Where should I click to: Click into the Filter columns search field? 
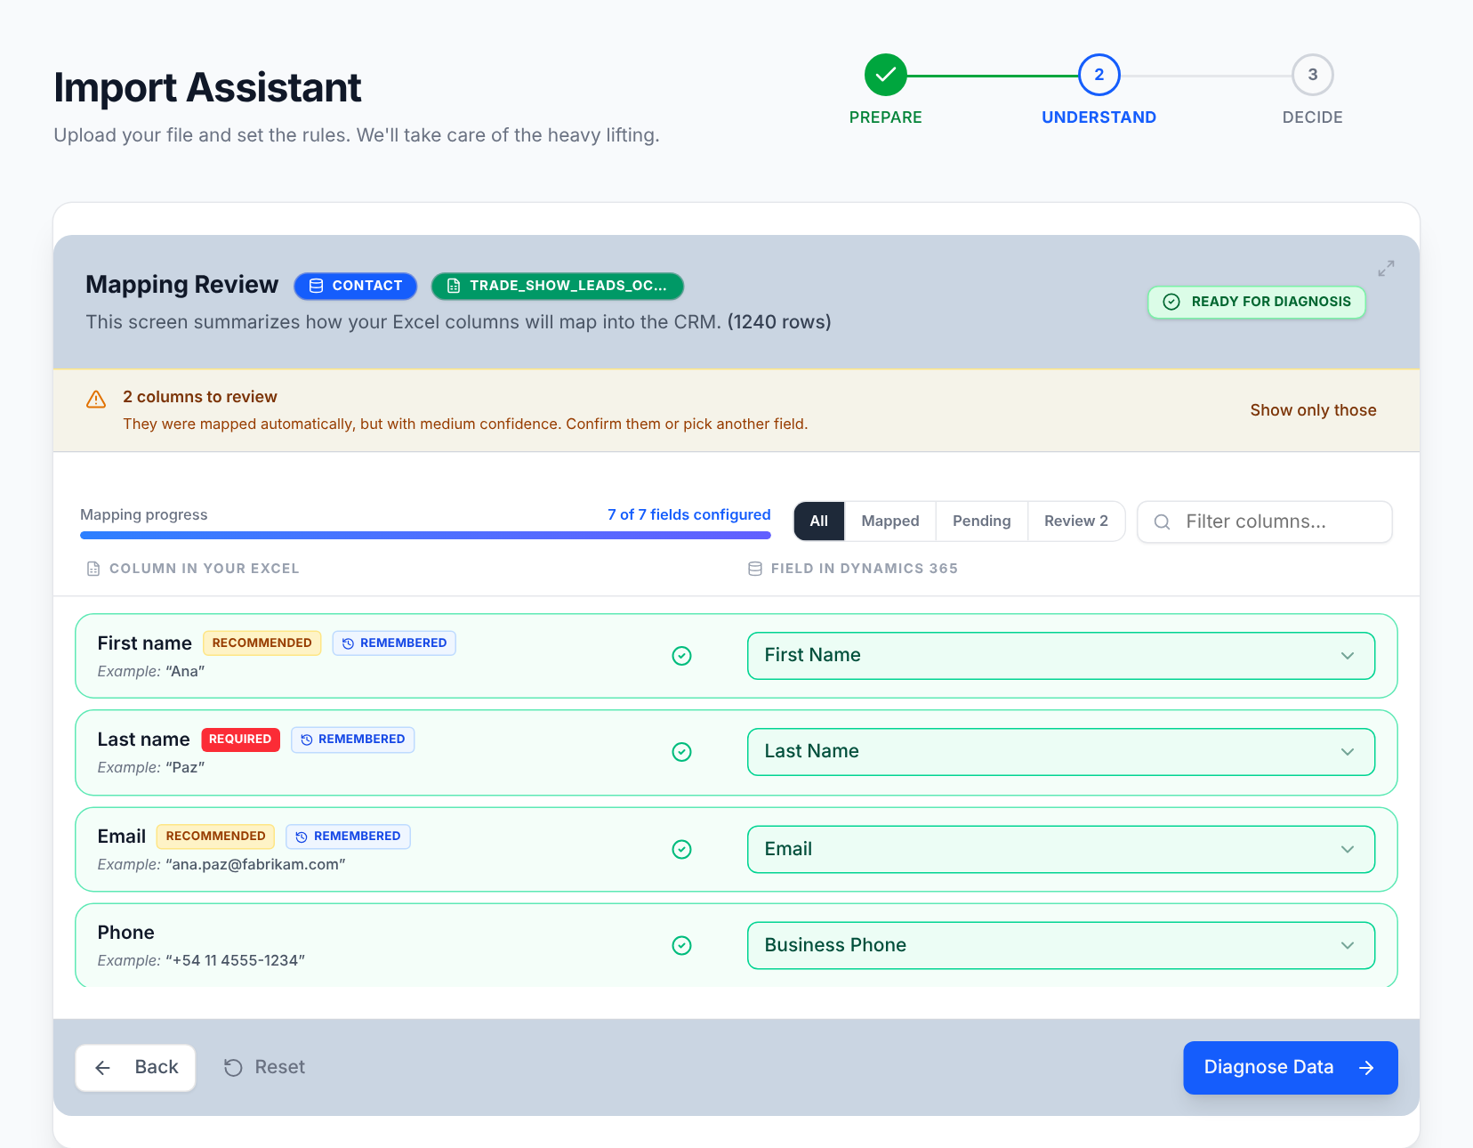[x=1265, y=522]
